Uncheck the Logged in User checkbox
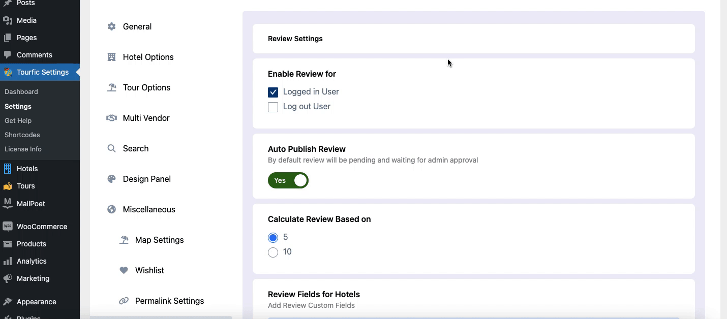 (x=273, y=92)
